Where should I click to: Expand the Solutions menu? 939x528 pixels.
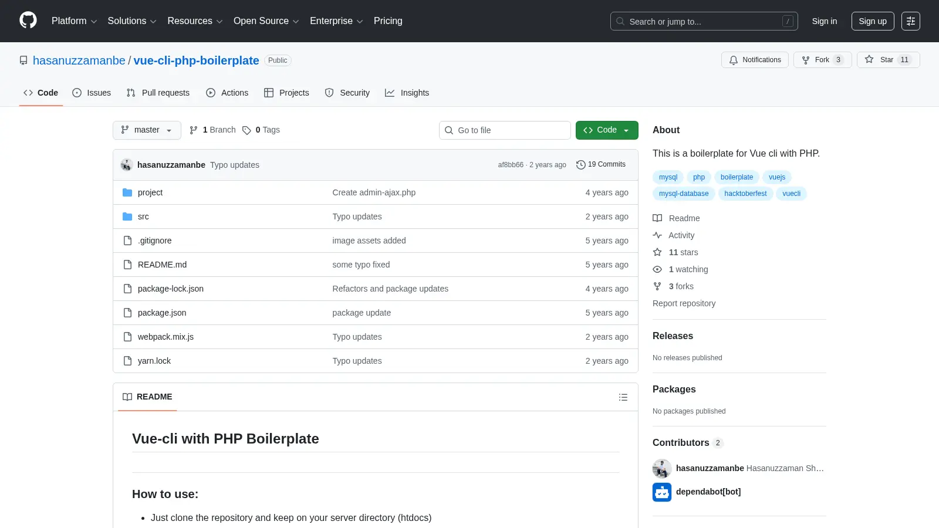[132, 21]
